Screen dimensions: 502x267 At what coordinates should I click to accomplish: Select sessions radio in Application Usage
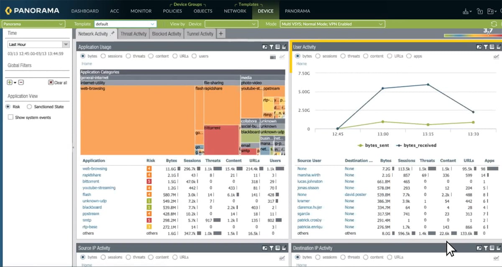pos(103,56)
